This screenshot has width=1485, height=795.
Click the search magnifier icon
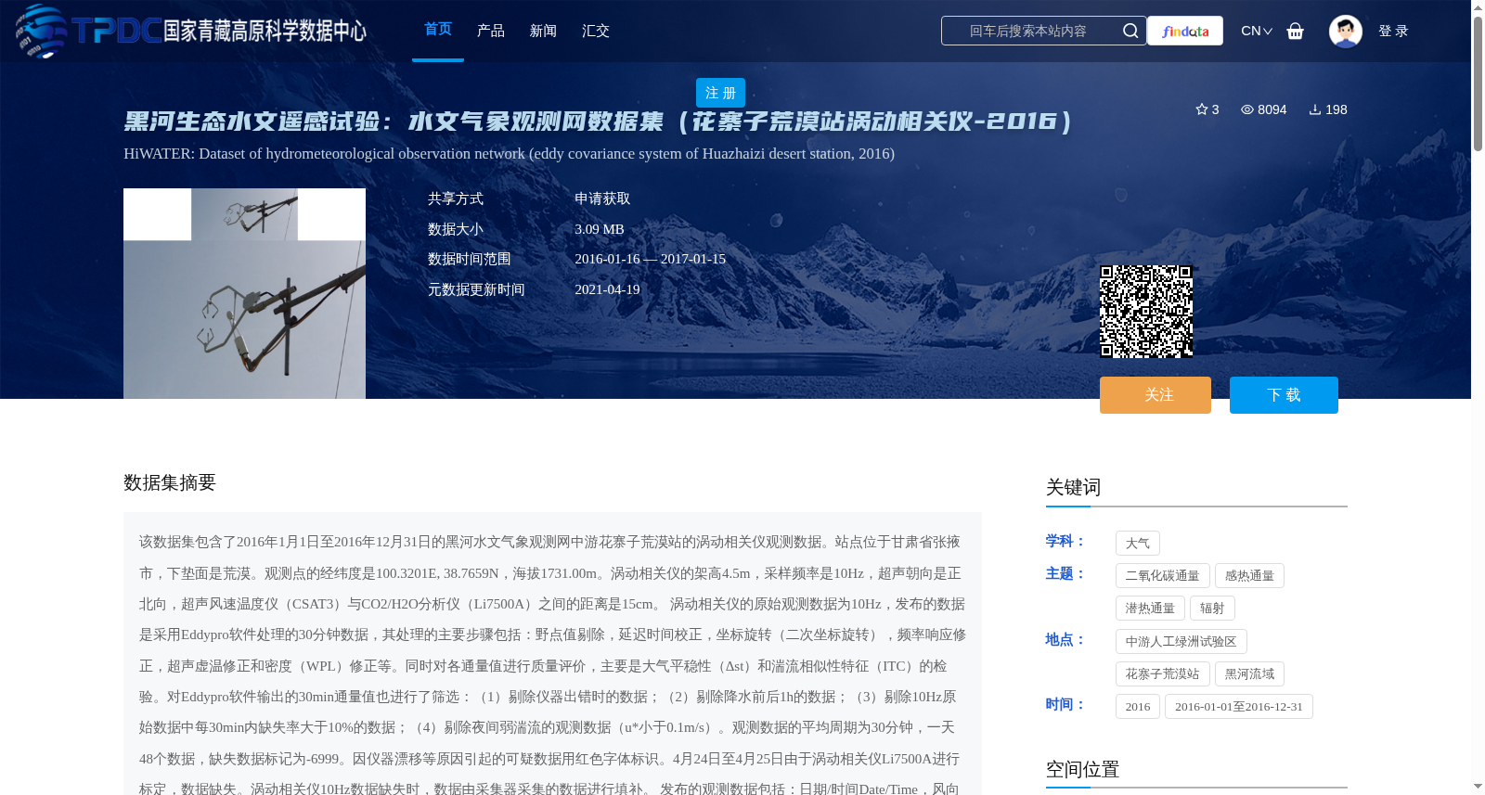point(1130,31)
